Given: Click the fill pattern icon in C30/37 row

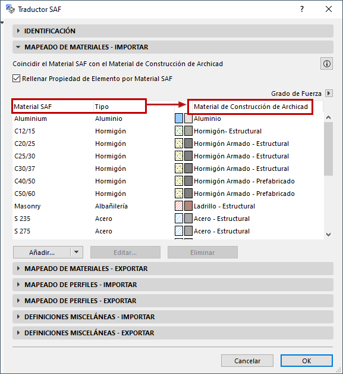Looking at the screenshot, I should click(179, 169).
